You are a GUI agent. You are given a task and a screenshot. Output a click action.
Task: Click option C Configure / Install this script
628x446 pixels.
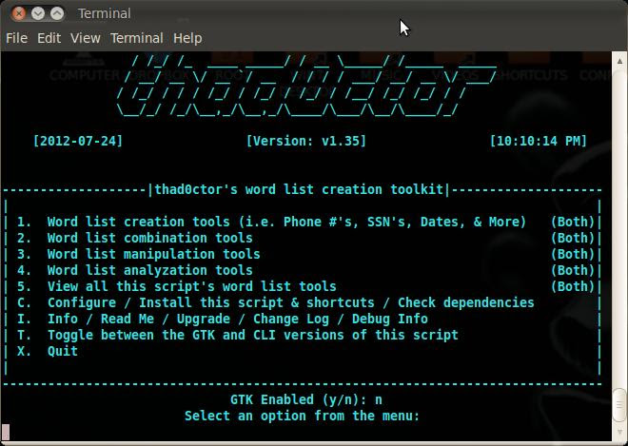click(276, 302)
